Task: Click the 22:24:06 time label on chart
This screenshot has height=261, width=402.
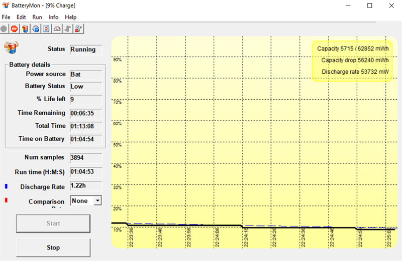Action: click(217, 237)
